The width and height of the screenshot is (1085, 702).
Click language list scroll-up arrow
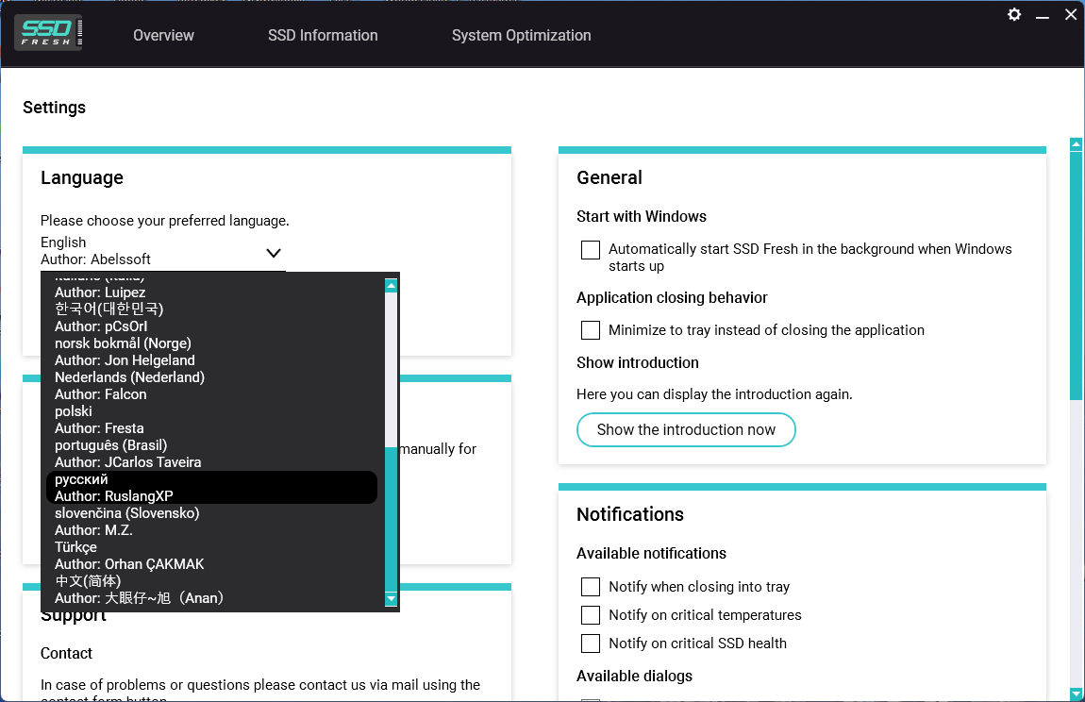click(x=391, y=285)
